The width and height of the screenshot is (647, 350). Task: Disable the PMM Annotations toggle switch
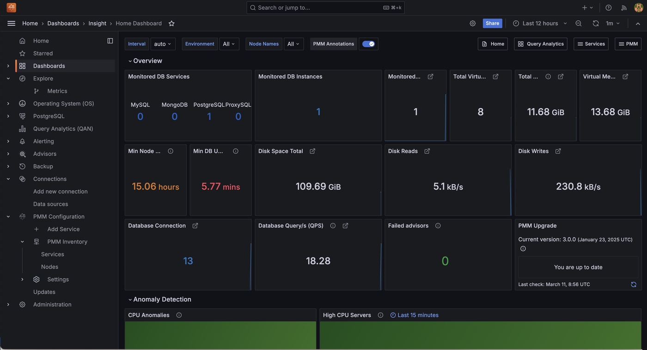368,43
